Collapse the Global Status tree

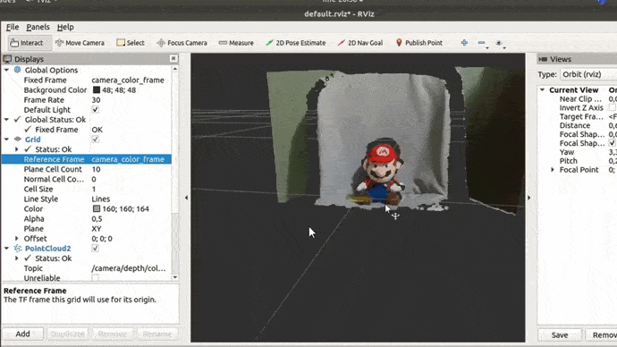tap(6, 119)
